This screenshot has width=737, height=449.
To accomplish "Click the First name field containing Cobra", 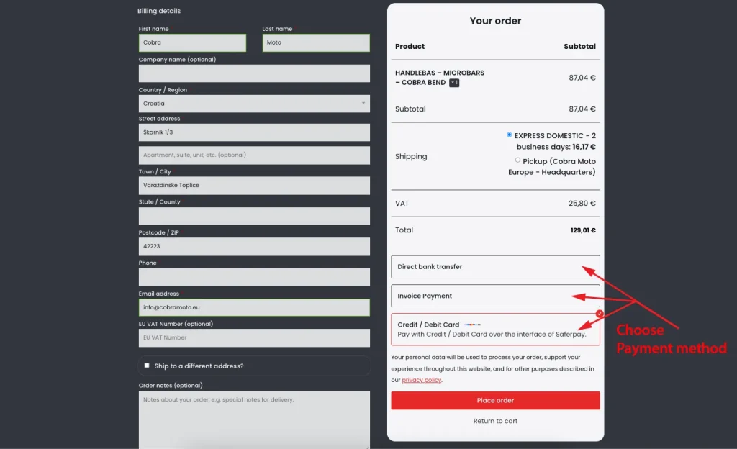I will tap(192, 42).
